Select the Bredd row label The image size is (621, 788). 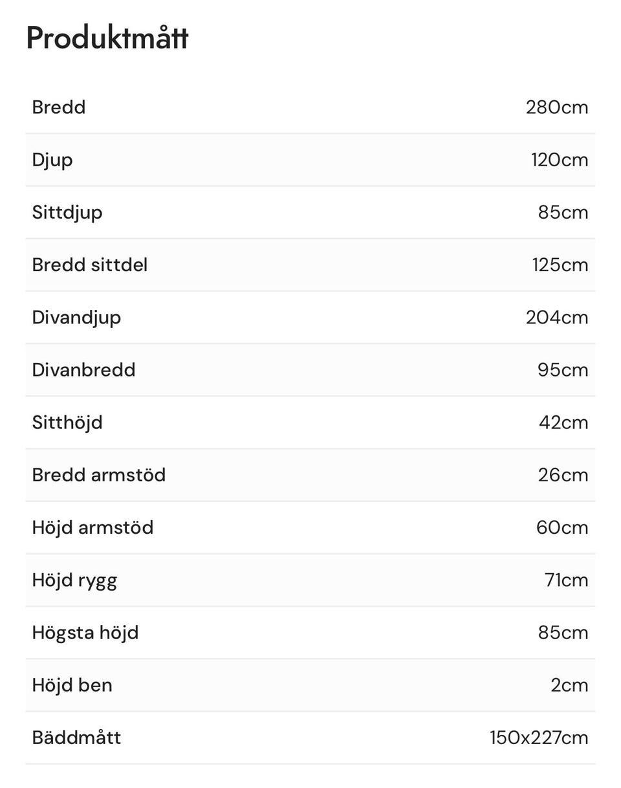click(59, 107)
